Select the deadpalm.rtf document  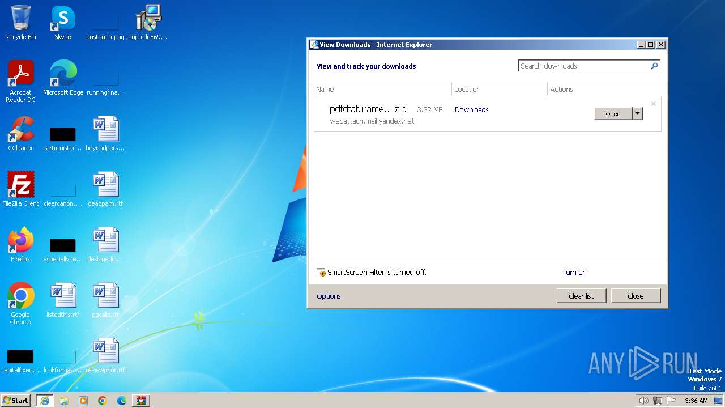pyautogui.click(x=105, y=189)
